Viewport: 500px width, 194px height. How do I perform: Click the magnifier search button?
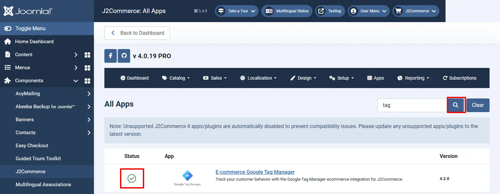456,105
